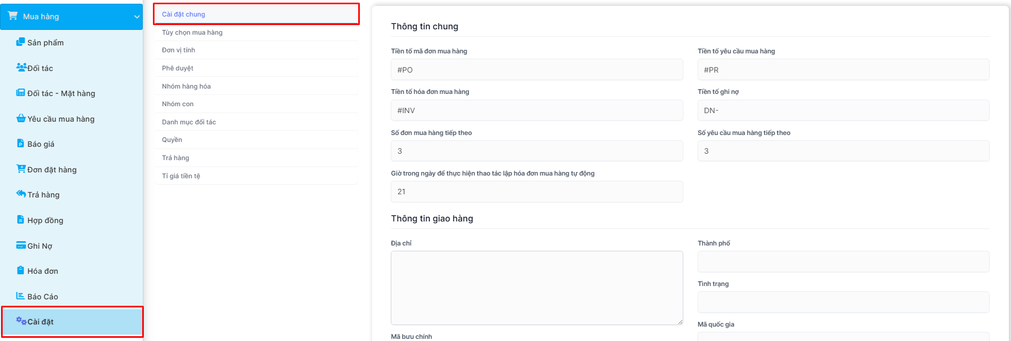Click the Báo giá document icon
The height and width of the screenshot is (341, 1011).
21,144
